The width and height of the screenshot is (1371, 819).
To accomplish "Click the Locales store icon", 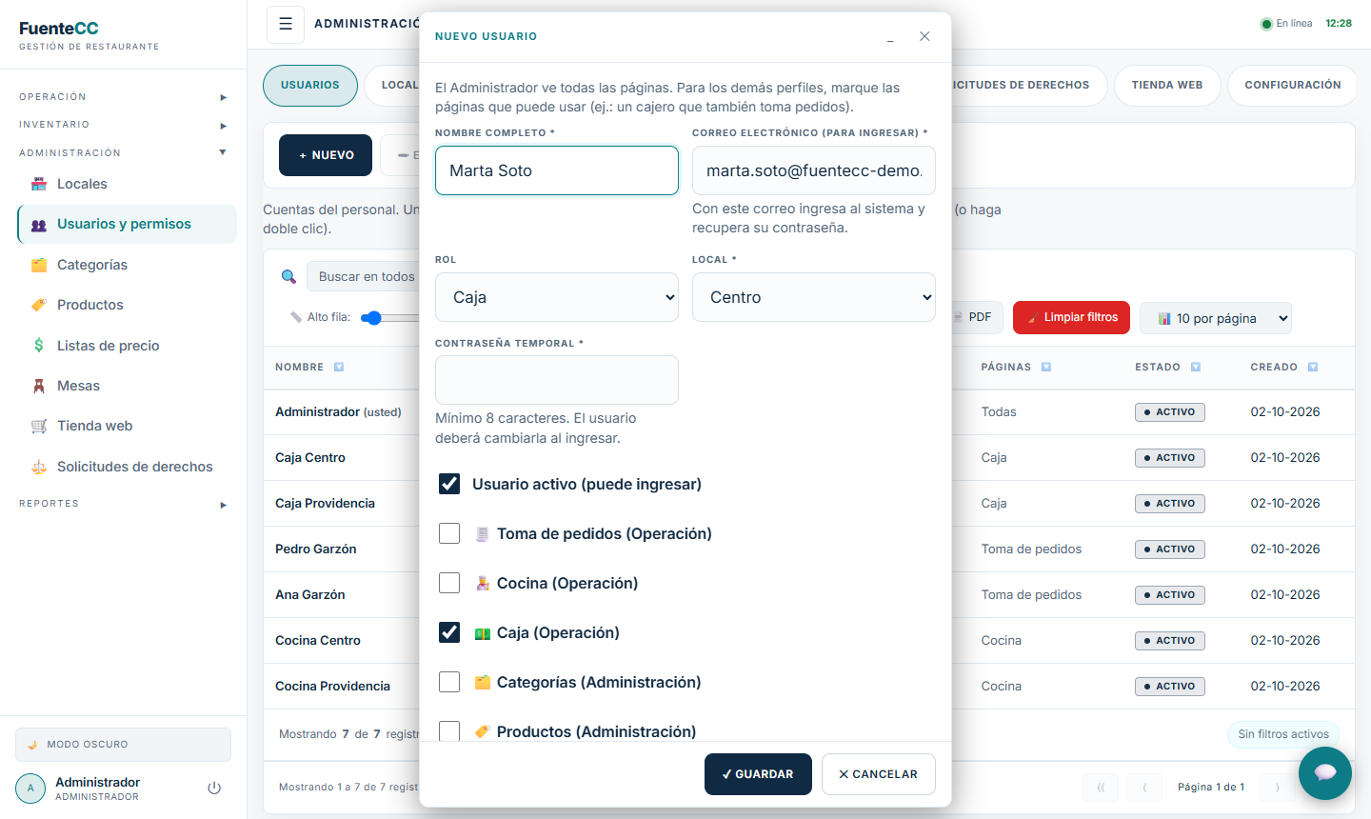I will 39,184.
